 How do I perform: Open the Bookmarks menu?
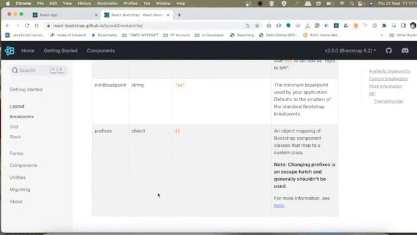pos(107,3)
